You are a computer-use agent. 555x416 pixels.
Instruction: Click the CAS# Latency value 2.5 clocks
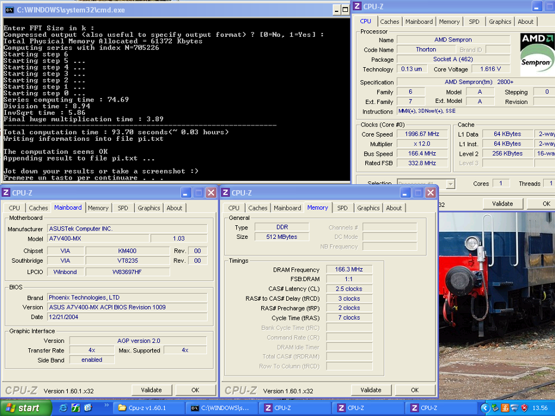(x=349, y=289)
